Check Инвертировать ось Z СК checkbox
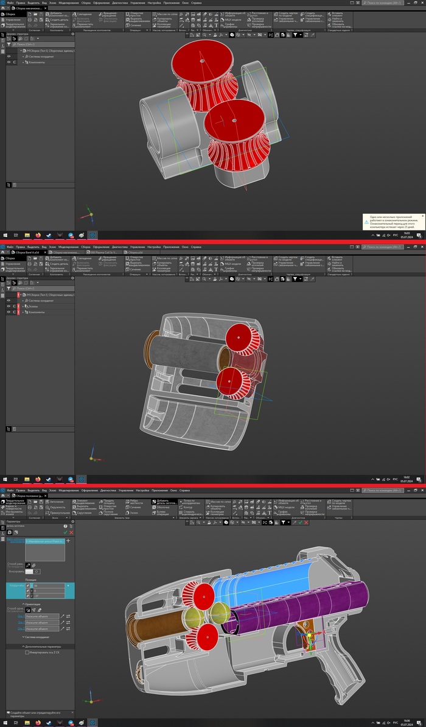The height and width of the screenshot is (727, 426). [27, 652]
